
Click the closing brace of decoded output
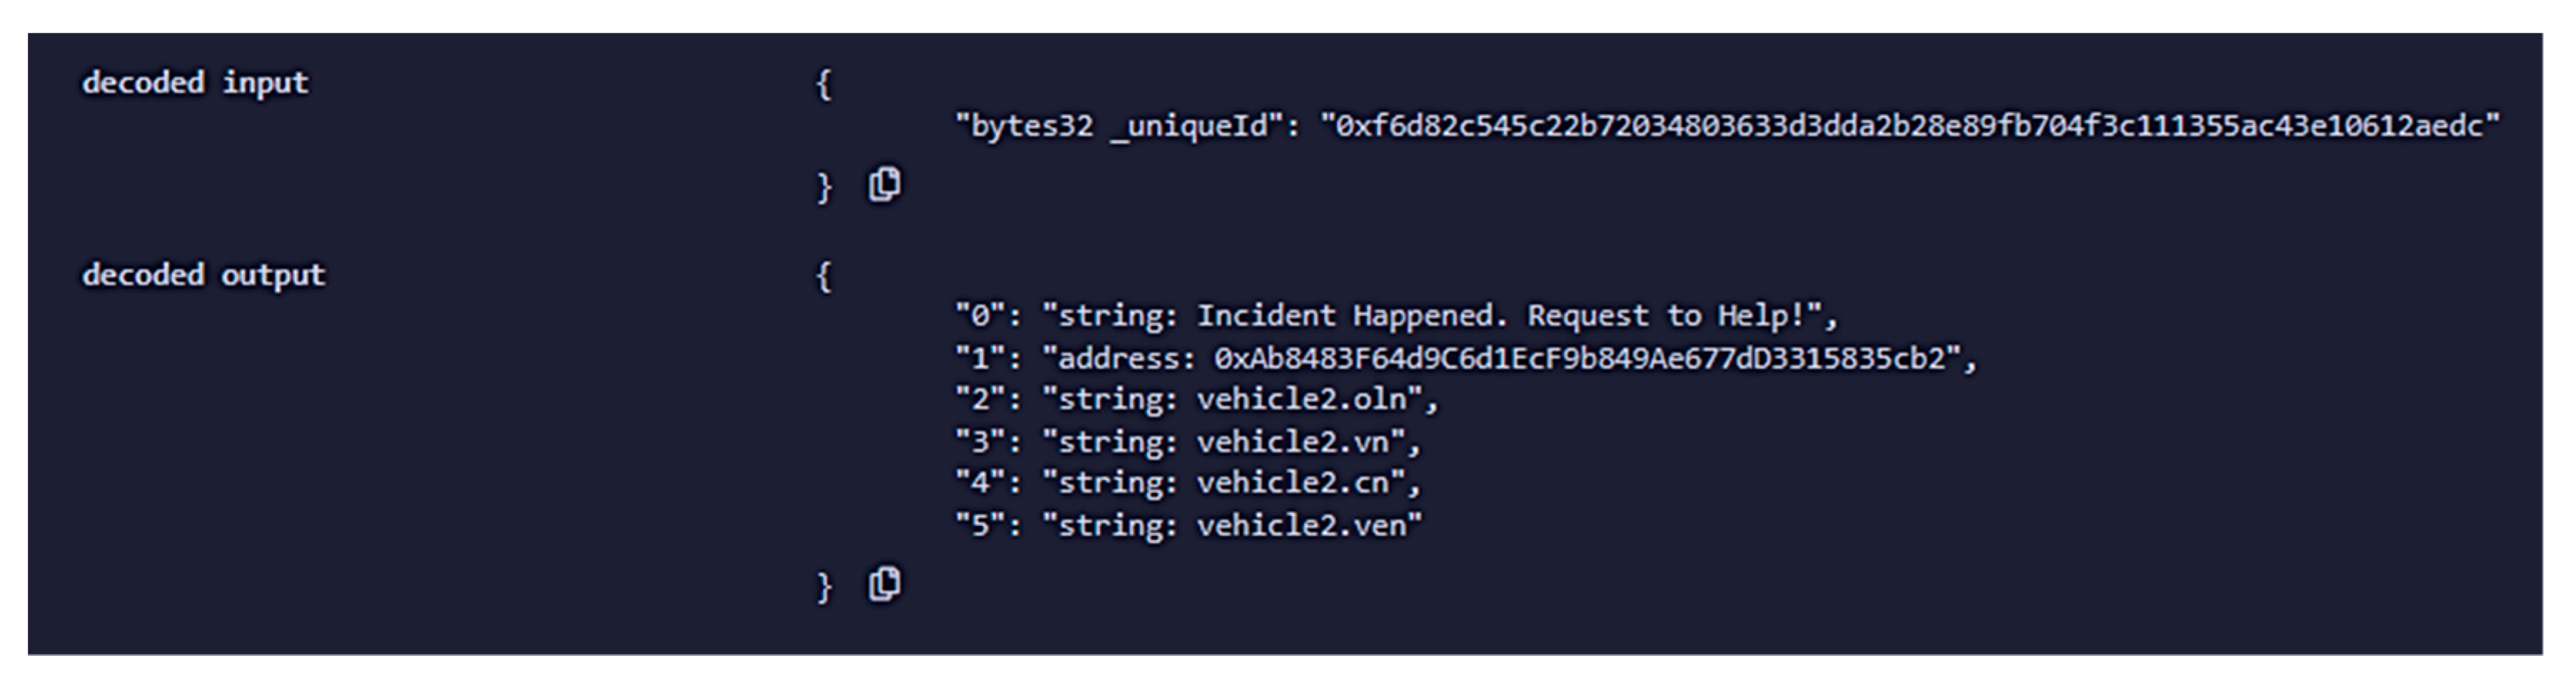pos(823,587)
